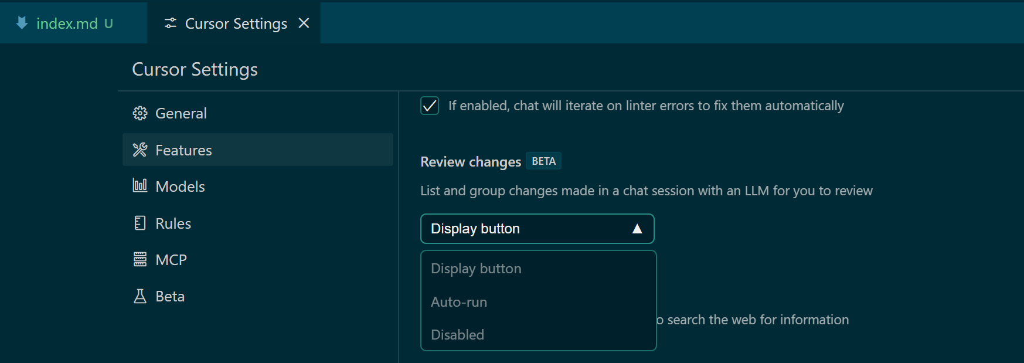Viewport: 1024px width, 363px height.
Task: Click the Rules notebook icon
Action: (140, 223)
